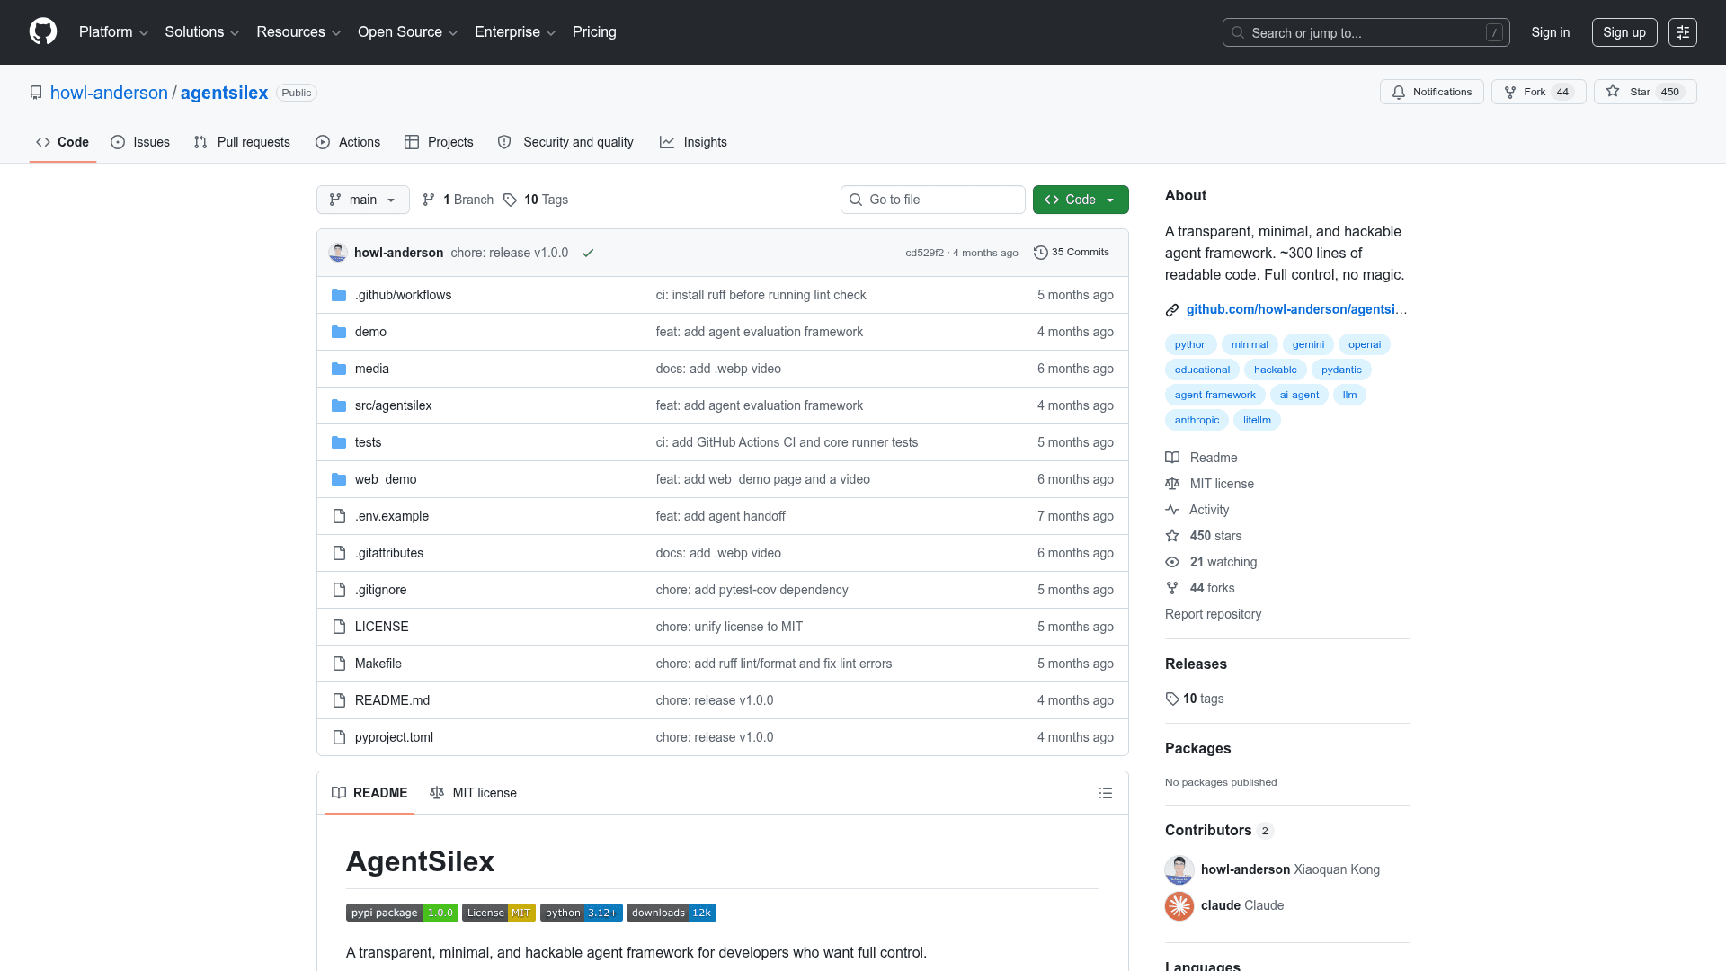Click the pypi package 1.0.0 badge

[402, 913]
